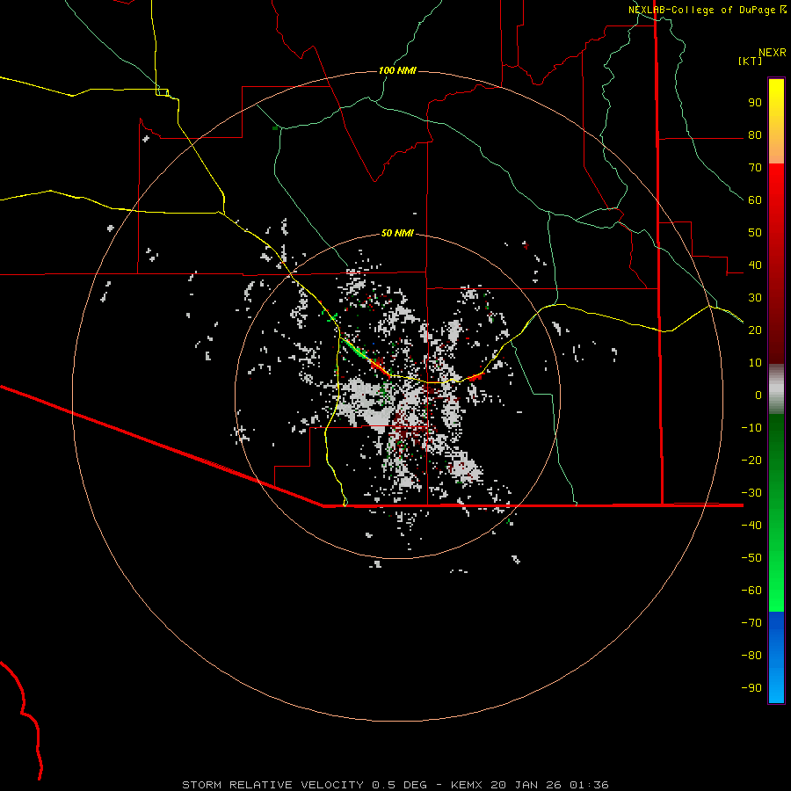Click the -10 value on the velocity scale

coord(751,428)
